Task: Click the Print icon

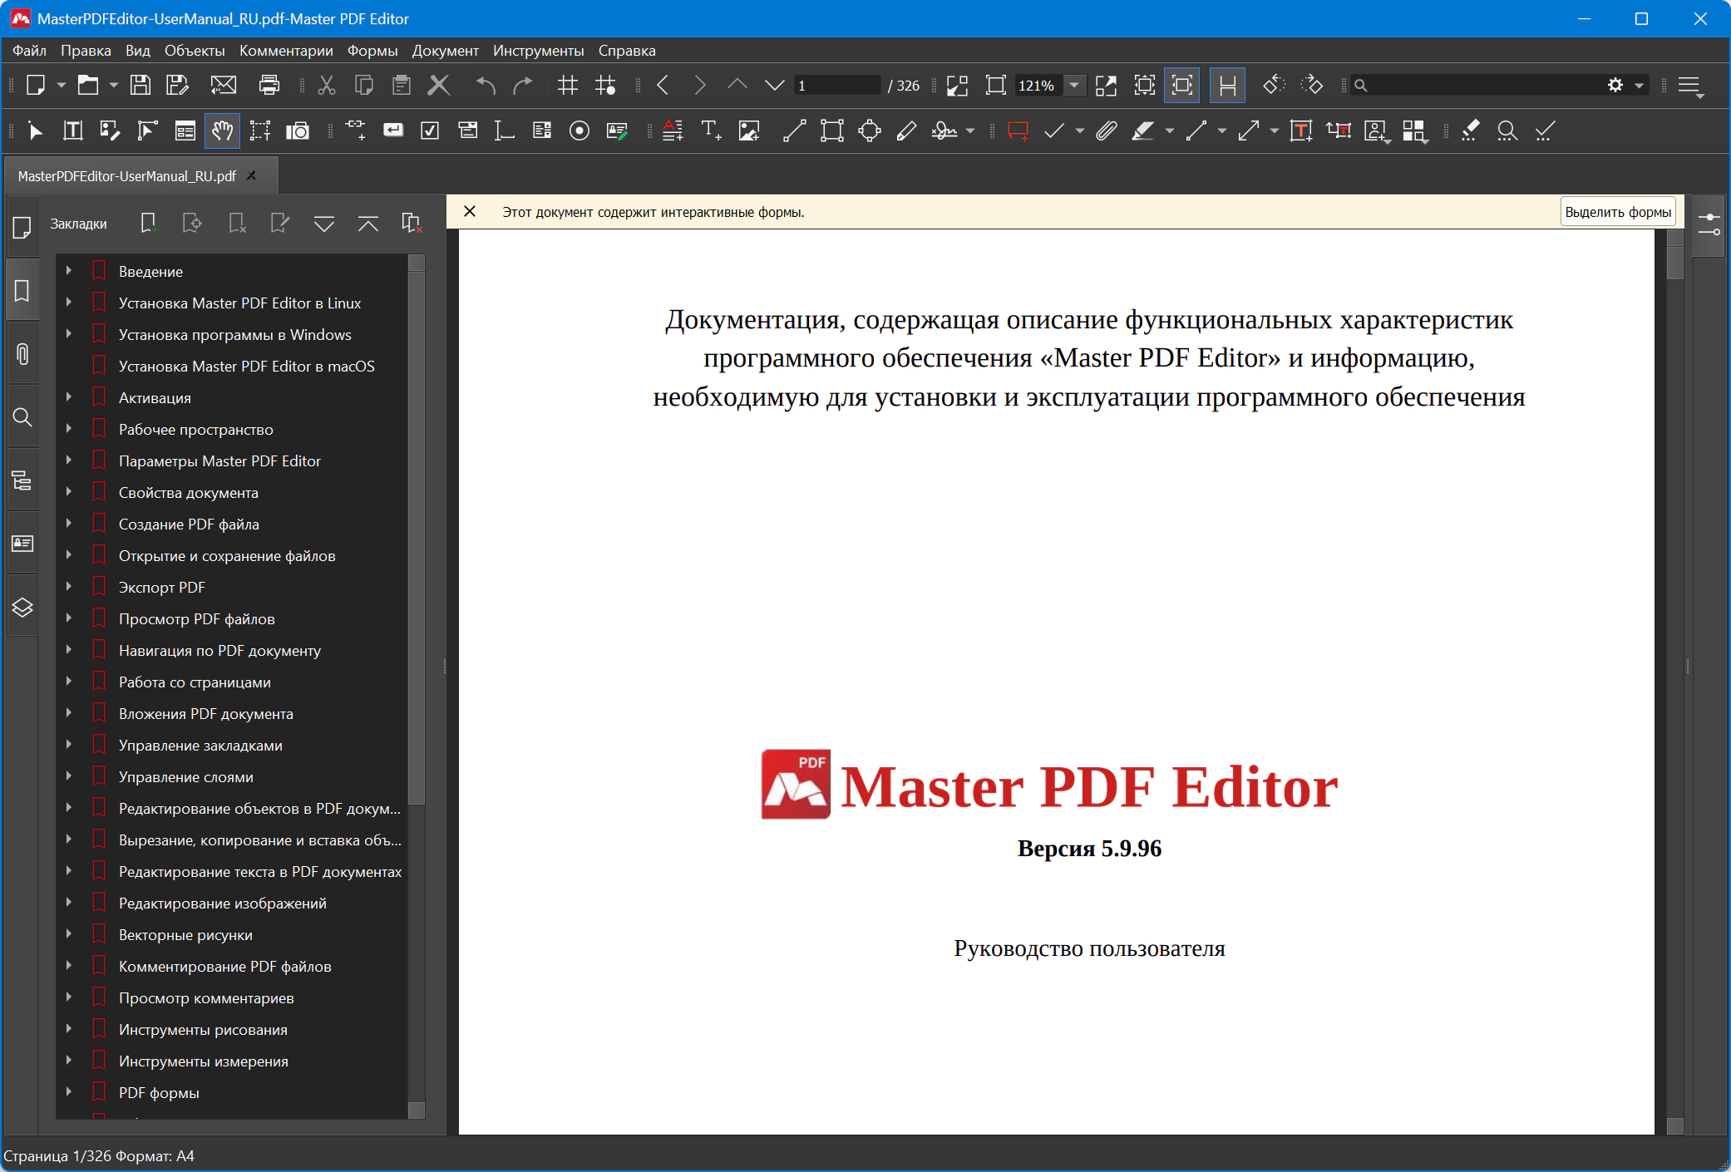Action: [x=269, y=85]
